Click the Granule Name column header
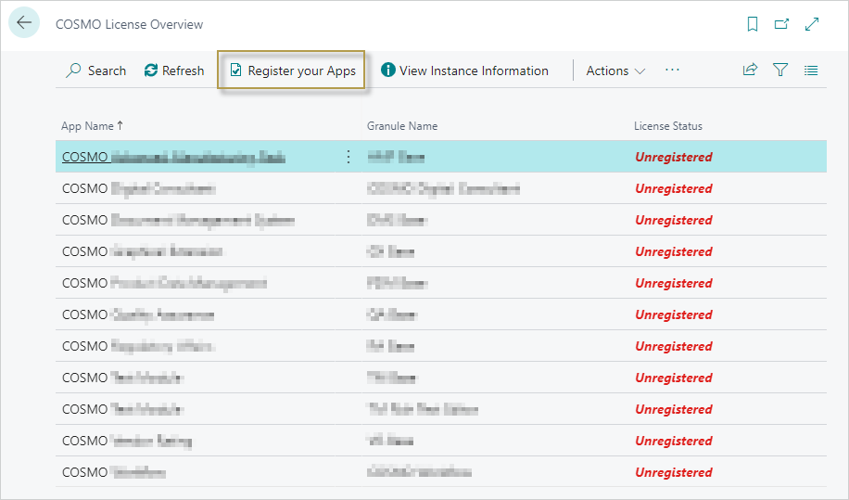Screen dimensions: 849x500 (402, 126)
